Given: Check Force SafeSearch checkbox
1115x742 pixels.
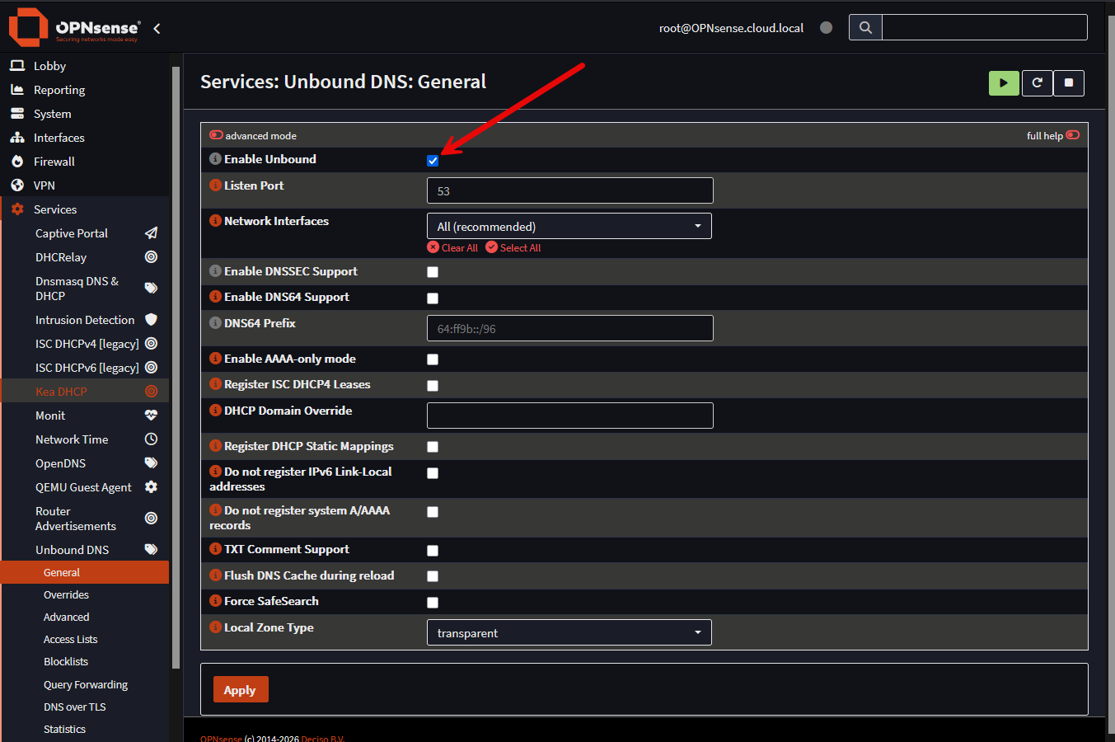Looking at the screenshot, I should tap(433, 603).
